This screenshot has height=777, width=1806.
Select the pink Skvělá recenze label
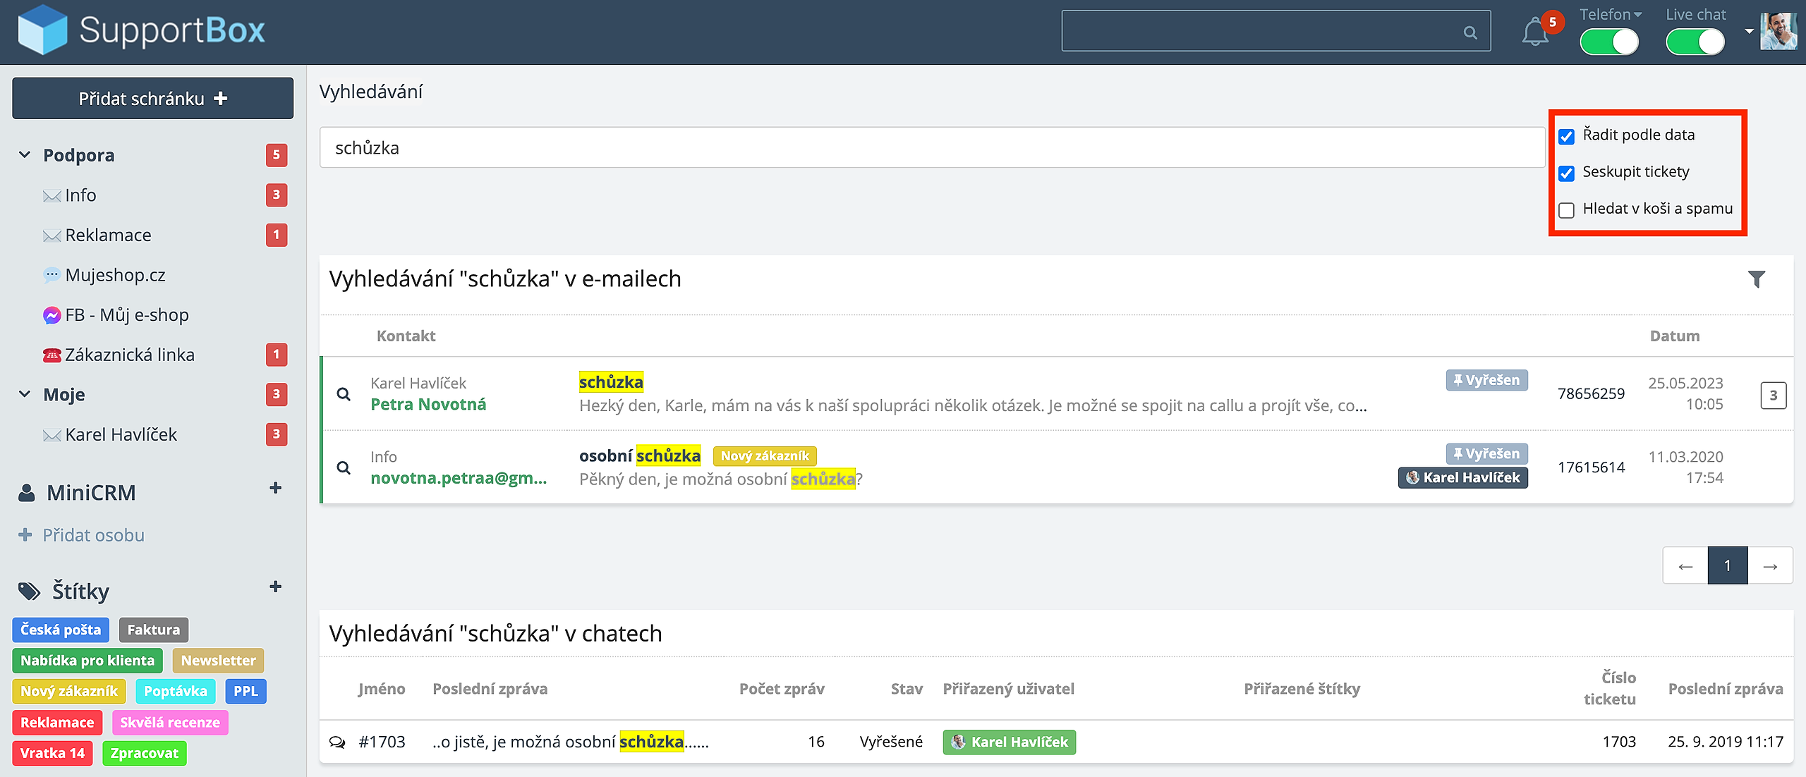(x=169, y=722)
